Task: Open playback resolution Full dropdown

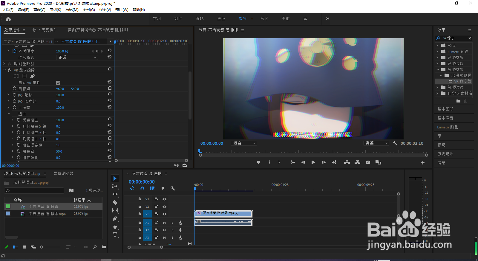Action: [x=376, y=143]
